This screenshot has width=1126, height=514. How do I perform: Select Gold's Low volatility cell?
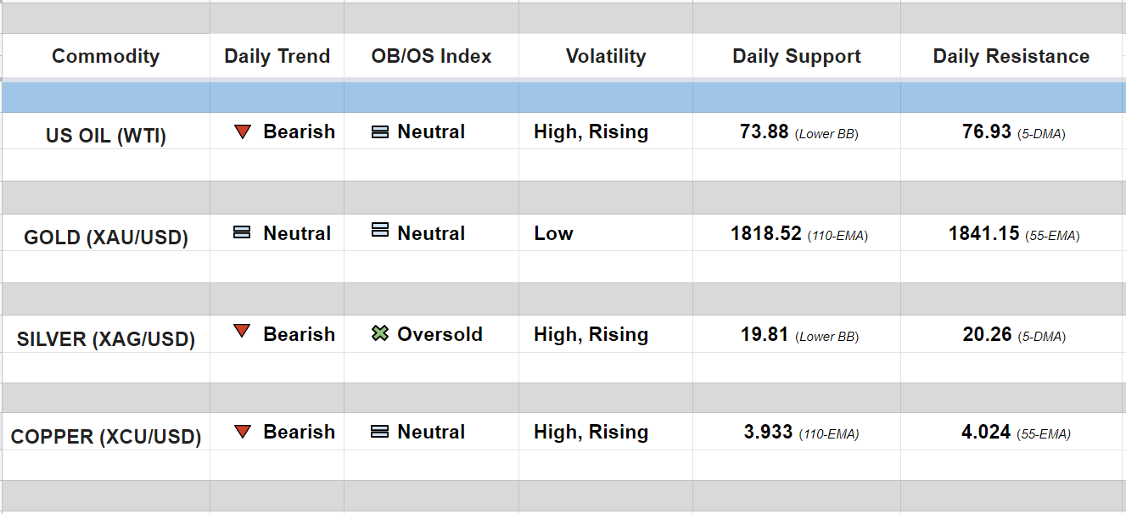coord(553,233)
